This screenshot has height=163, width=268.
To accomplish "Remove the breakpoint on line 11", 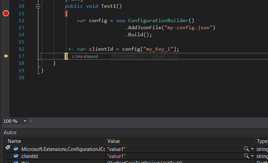I will 6,13.
